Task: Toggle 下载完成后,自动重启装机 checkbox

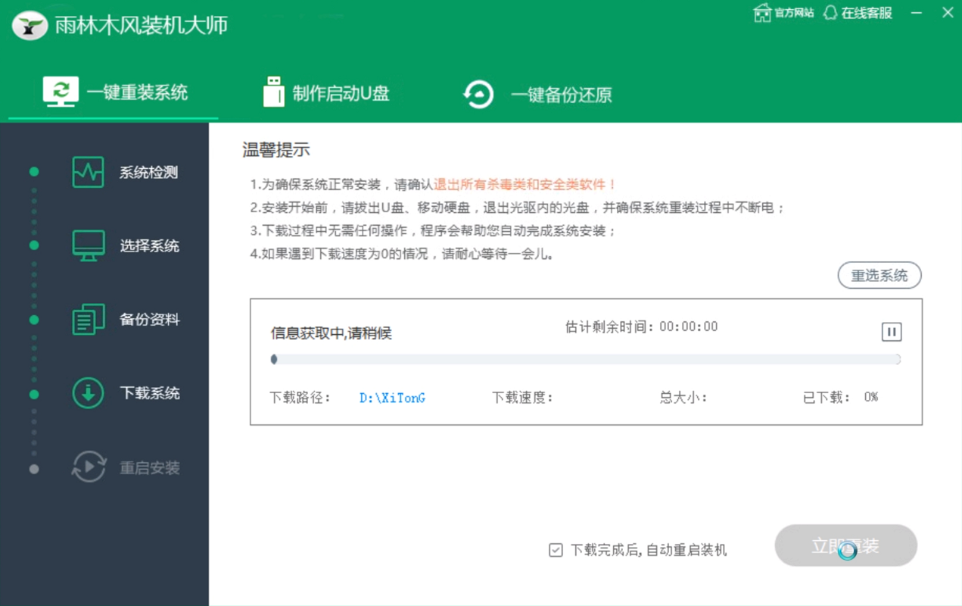Action: tap(556, 550)
